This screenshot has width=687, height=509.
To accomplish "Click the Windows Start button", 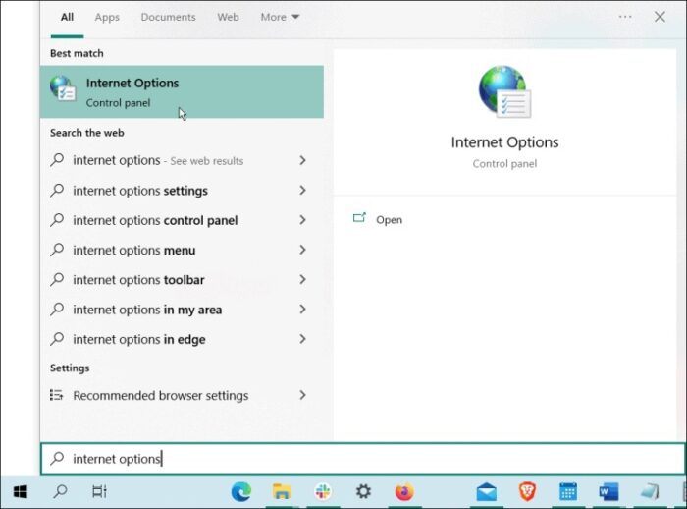I will tap(21, 492).
